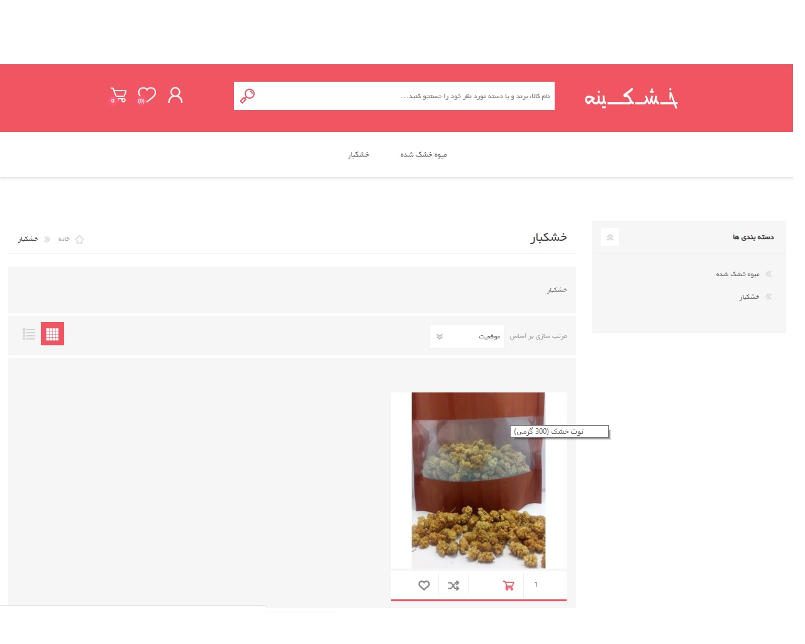
Task: Click the خانه breadcrumb link
Action: [x=64, y=239]
